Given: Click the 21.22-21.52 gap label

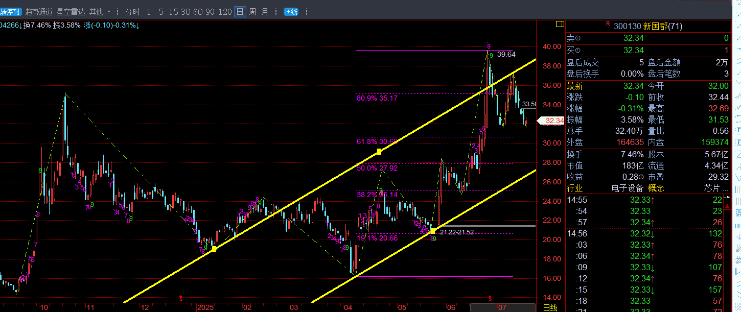Looking at the screenshot, I should pyautogui.click(x=457, y=232).
